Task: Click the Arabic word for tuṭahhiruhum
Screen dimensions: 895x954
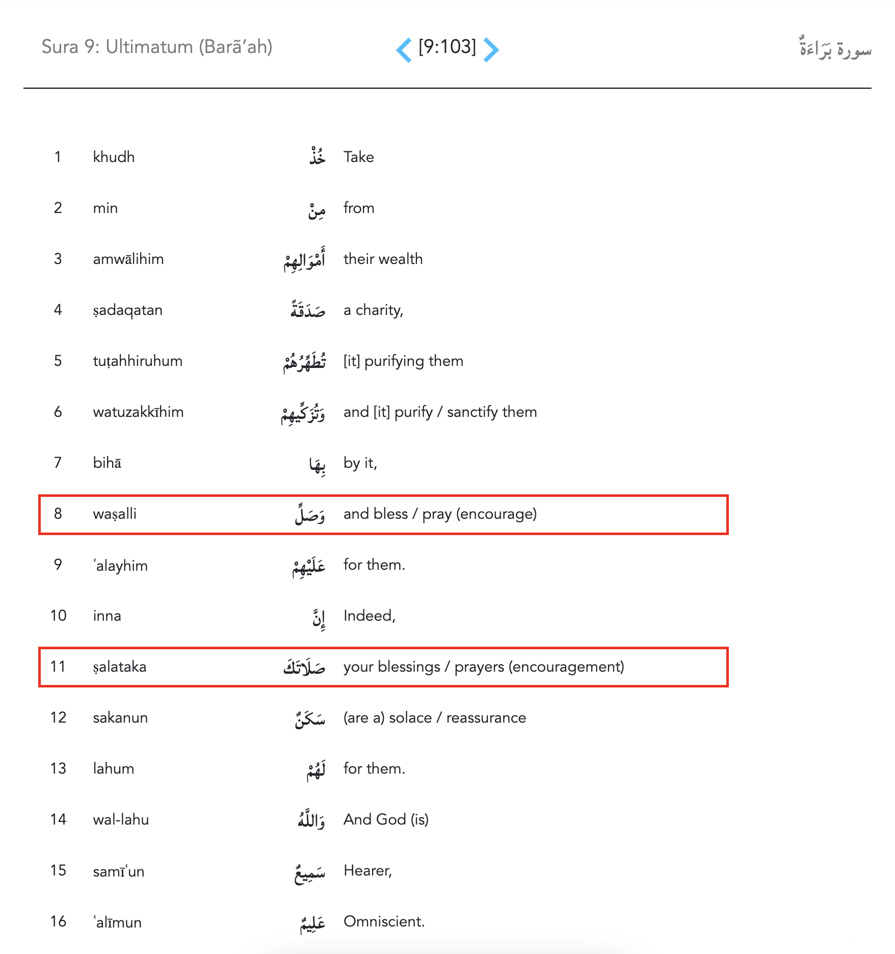Action: pyautogui.click(x=305, y=361)
